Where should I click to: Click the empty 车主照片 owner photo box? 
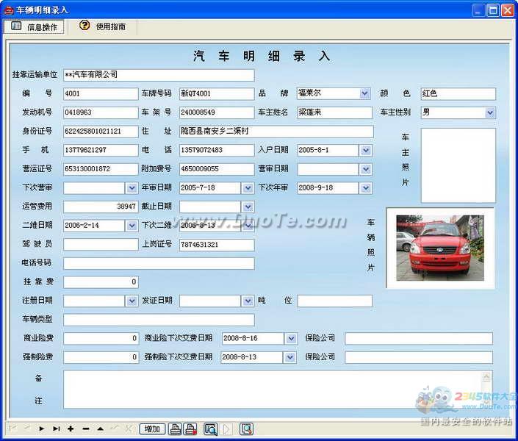[458, 165]
